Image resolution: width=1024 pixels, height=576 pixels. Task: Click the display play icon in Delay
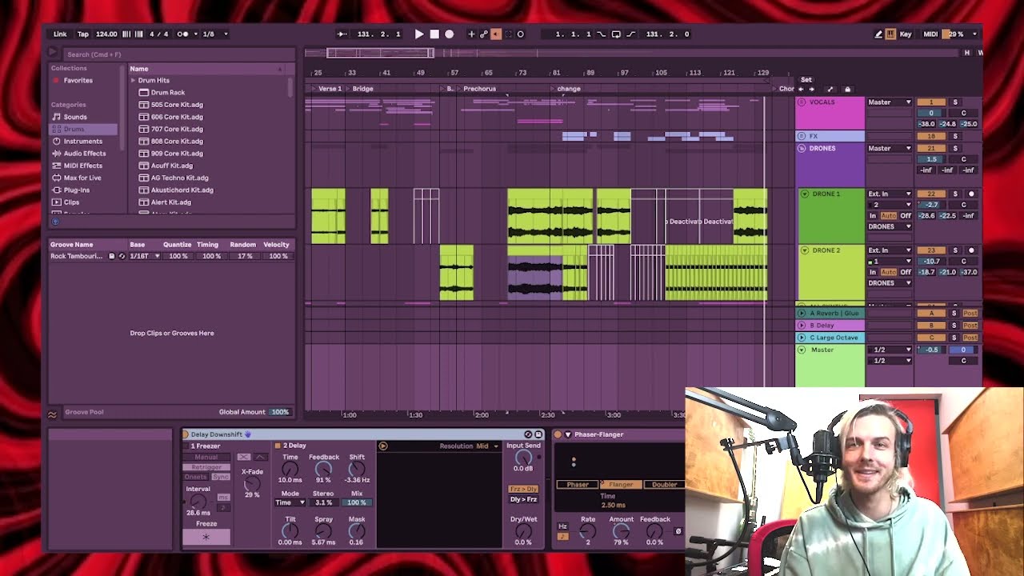(x=383, y=446)
